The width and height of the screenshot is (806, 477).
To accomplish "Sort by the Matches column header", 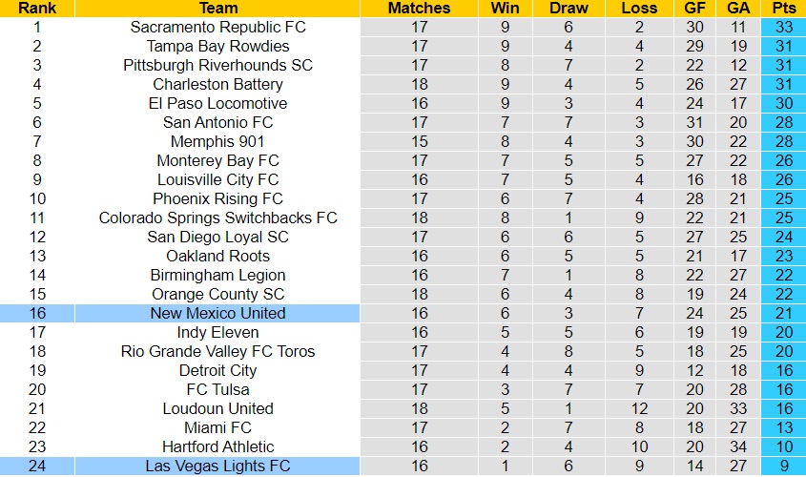I will coord(419,8).
